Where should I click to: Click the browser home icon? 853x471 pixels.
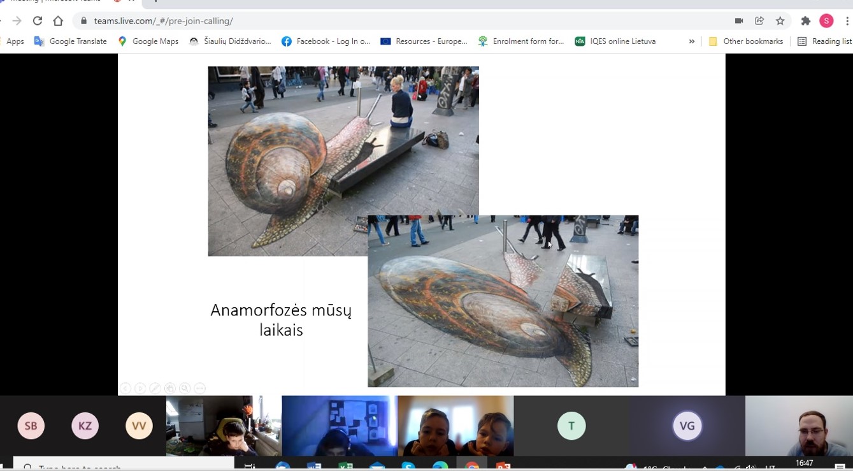click(x=58, y=21)
